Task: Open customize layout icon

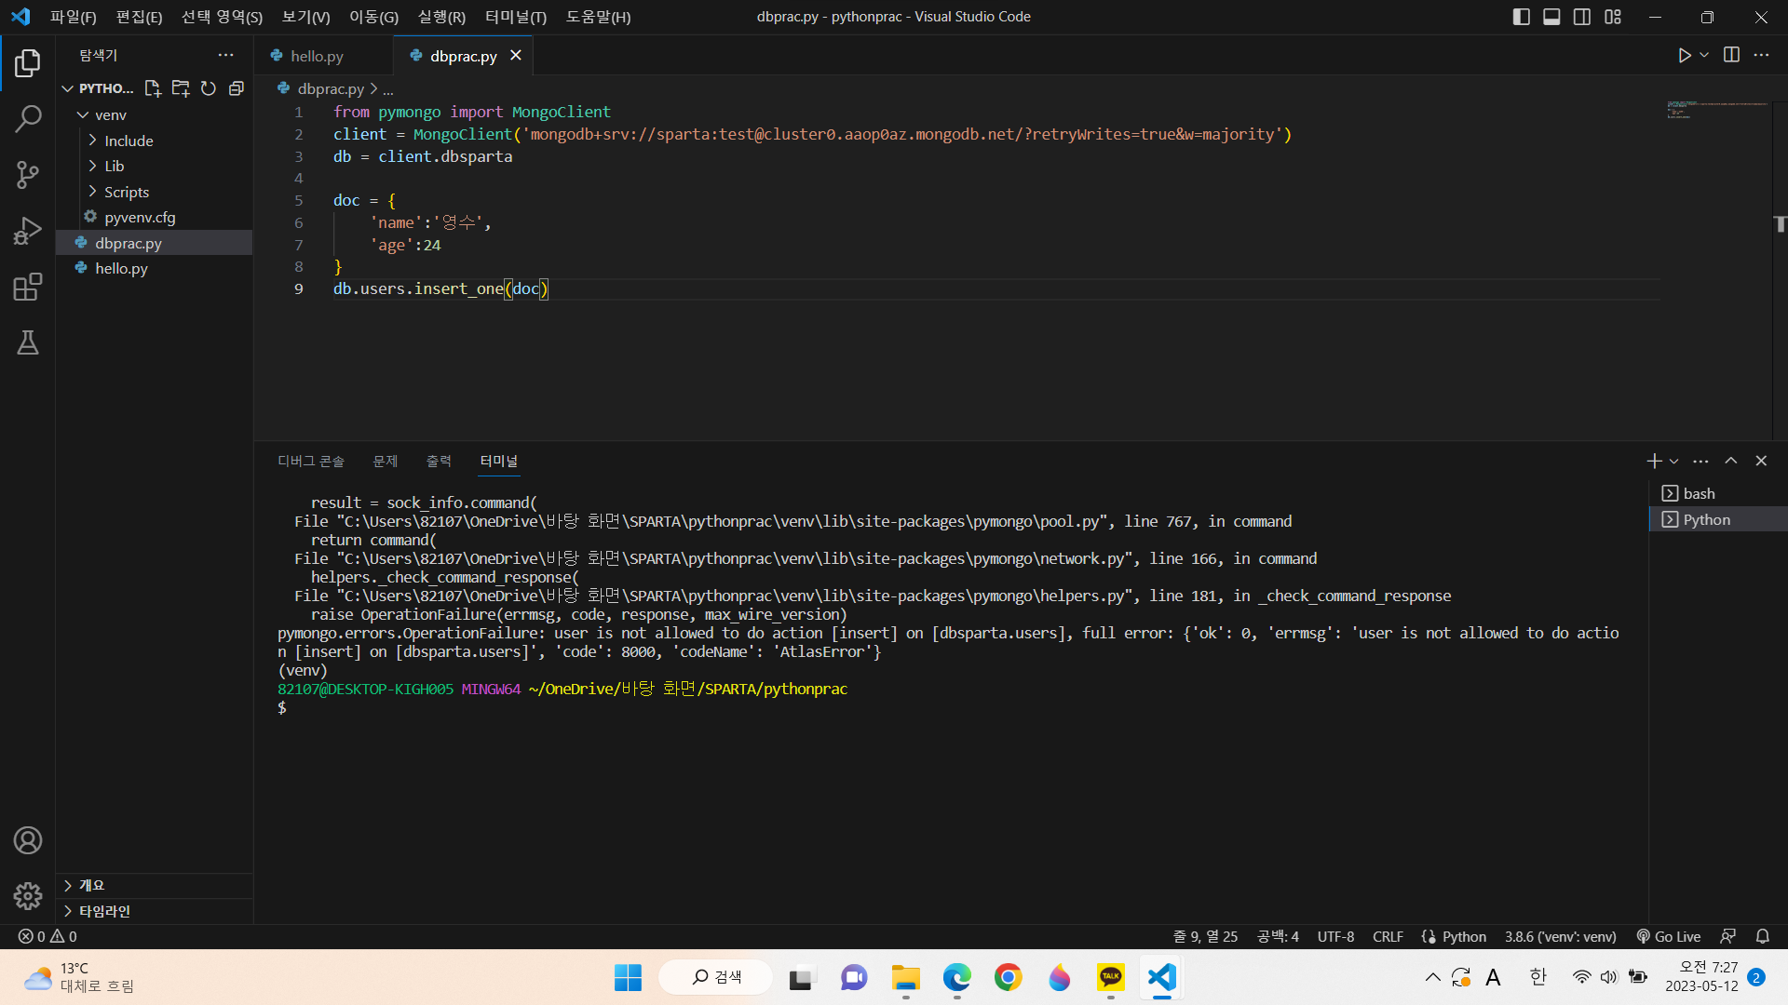Action: click(1613, 17)
